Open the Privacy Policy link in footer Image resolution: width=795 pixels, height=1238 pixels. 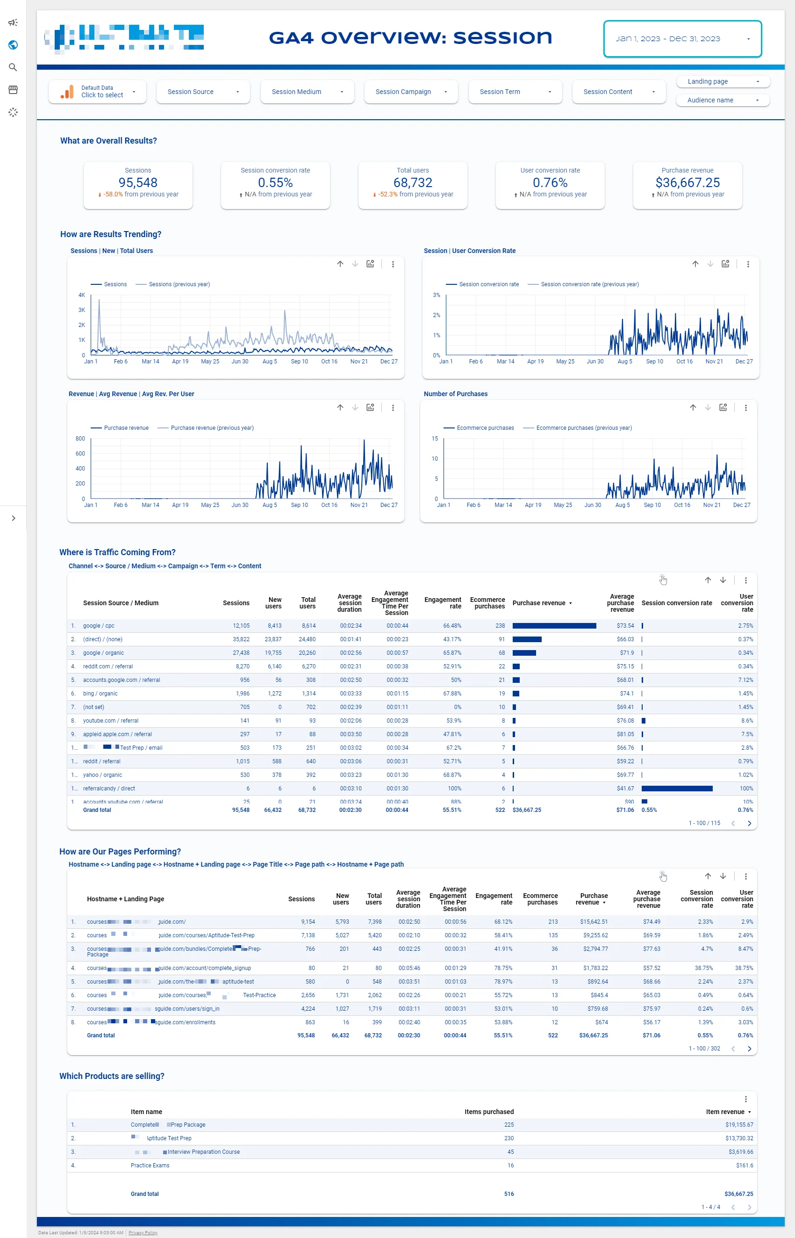click(x=143, y=1232)
